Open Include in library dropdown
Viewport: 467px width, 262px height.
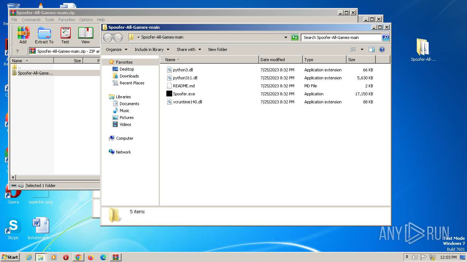pos(152,49)
